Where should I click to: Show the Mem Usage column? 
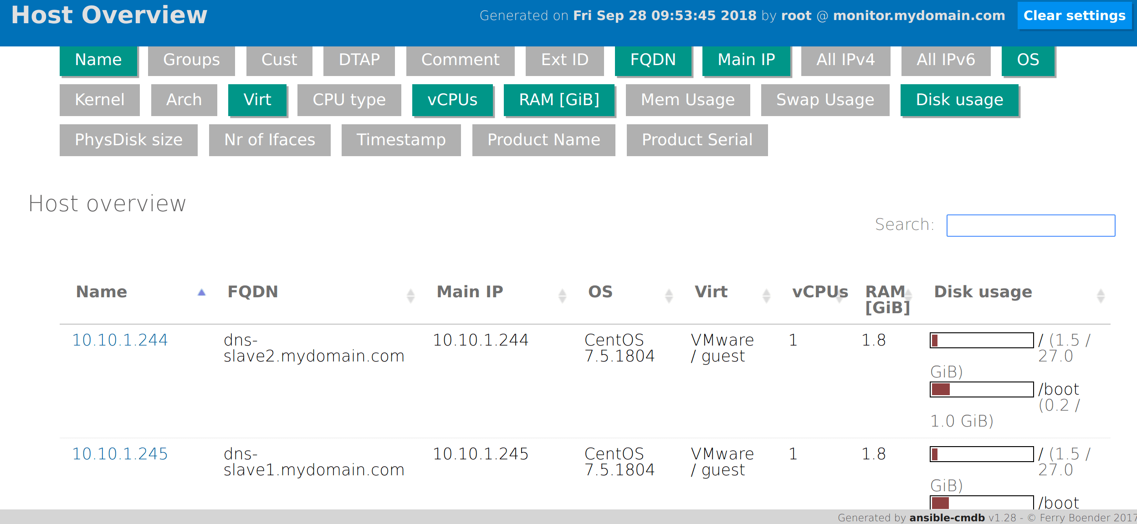click(687, 100)
